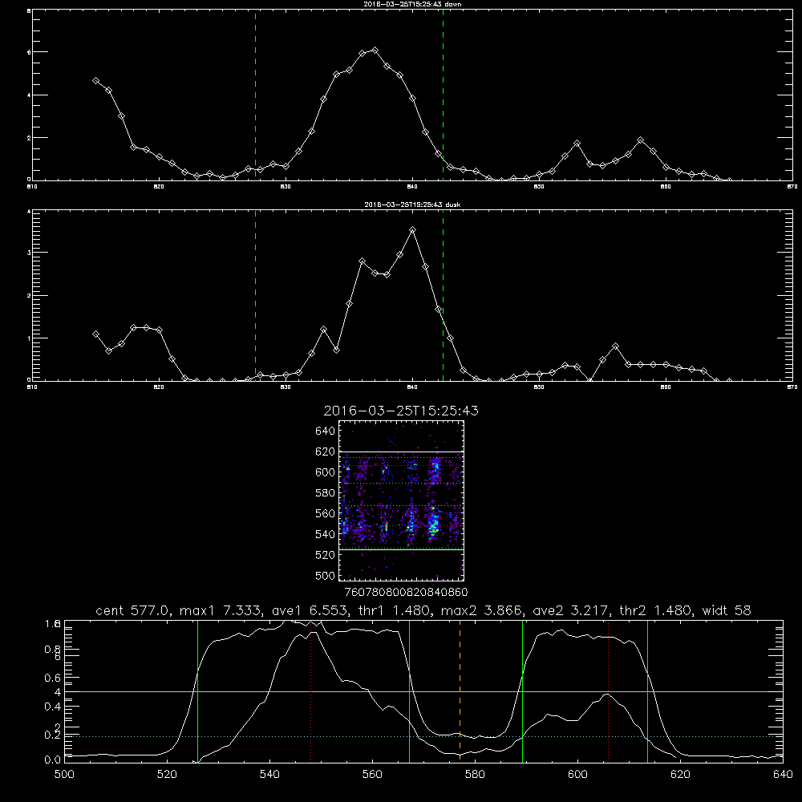Click the lower white horizontal line in heatmap
This screenshot has width=802, height=802.
[x=402, y=549]
